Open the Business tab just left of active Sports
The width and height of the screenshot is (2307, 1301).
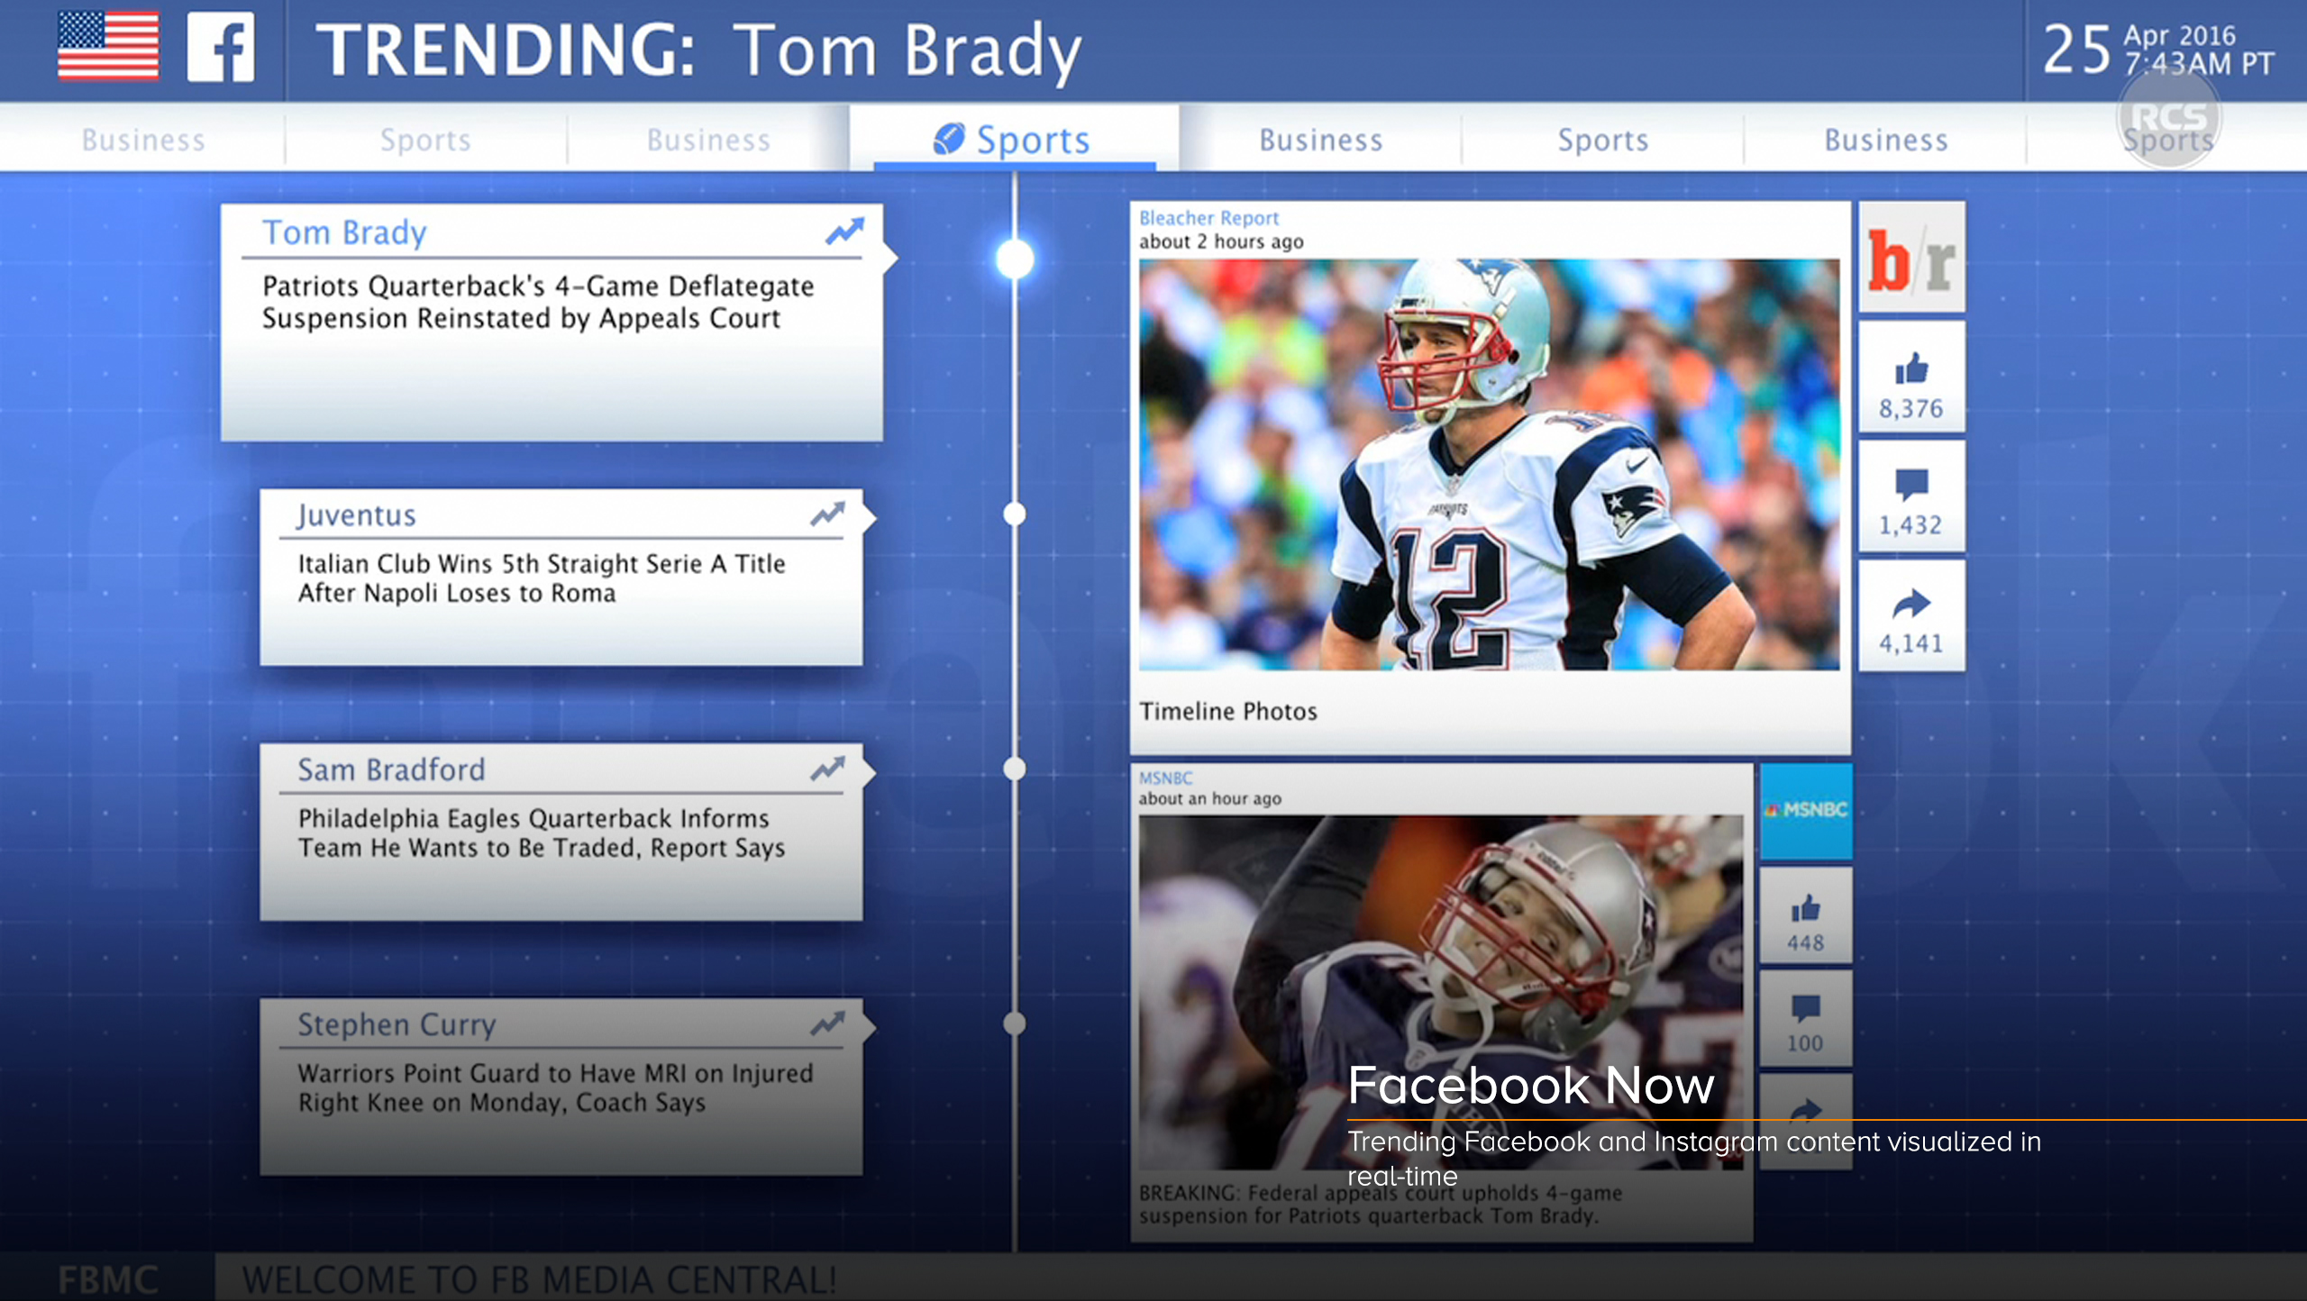(x=708, y=140)
